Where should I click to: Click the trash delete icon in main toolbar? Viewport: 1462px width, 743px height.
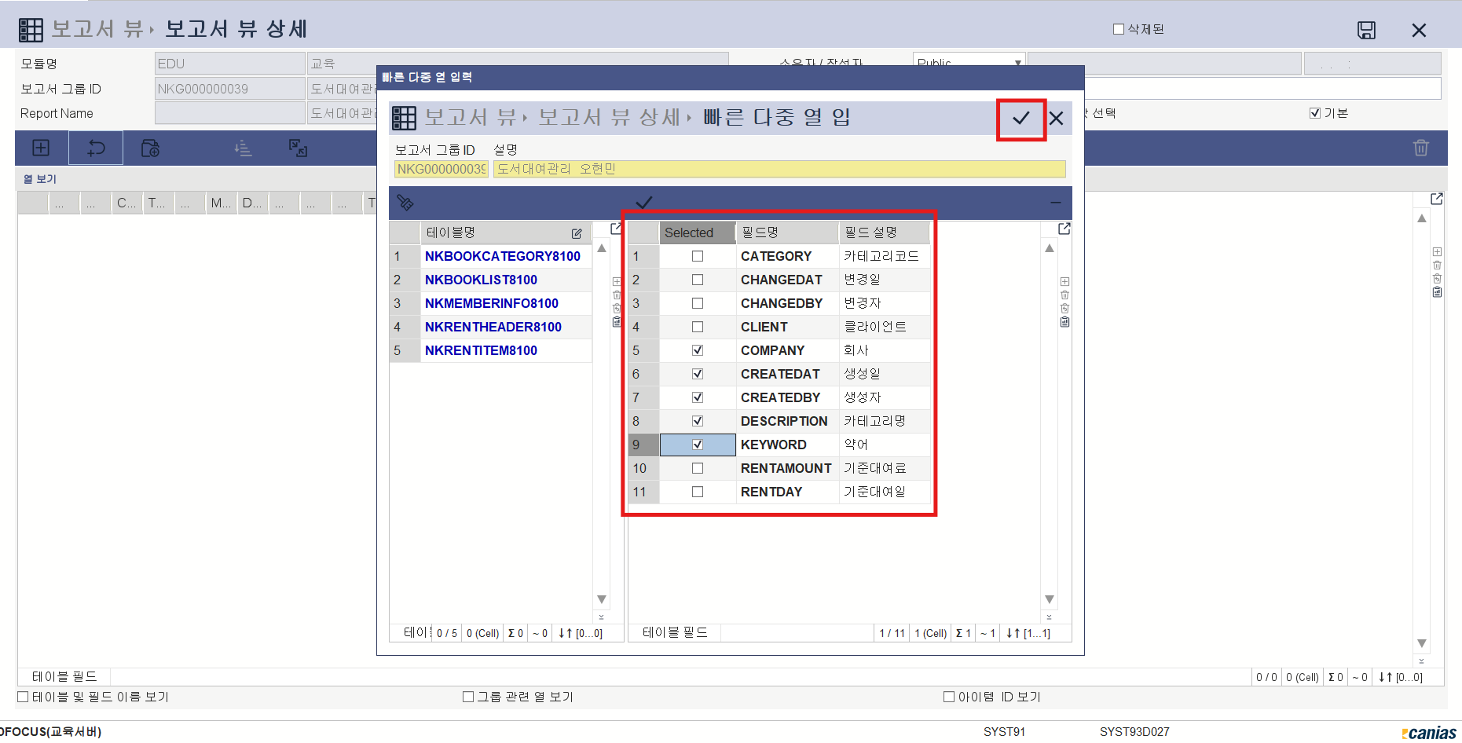[x=1420, y=148]
